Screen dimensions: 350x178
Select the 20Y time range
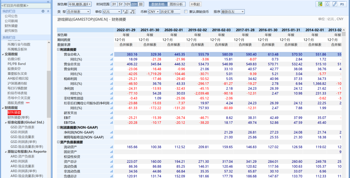pos(134,4)
